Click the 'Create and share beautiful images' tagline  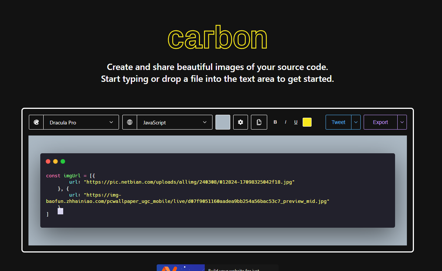click(217, 67)
